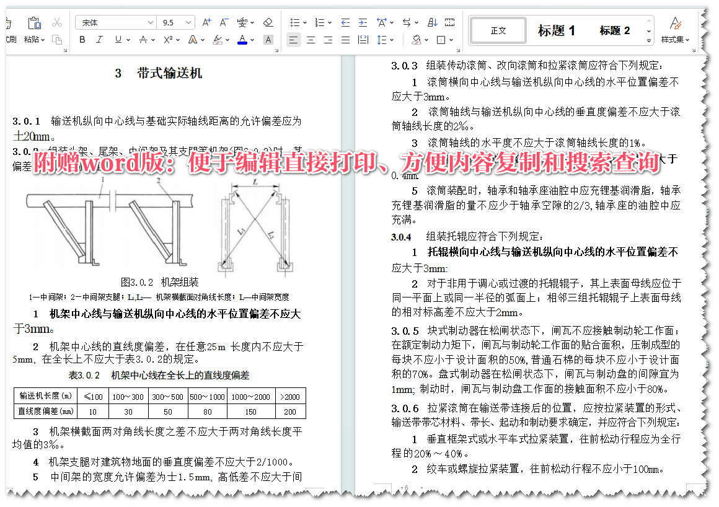This screenshot has height=507, width=719.
Task: Clear formatting with the eraser icon
Action: tap(268, 22)
